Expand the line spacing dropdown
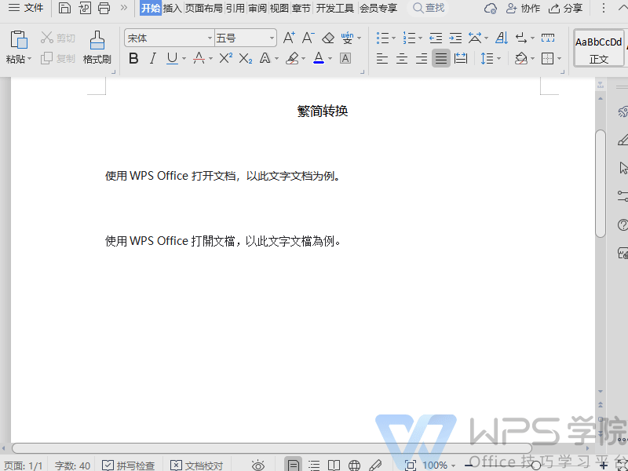Viewport: 628px width, 471px height. pos(498,59)
